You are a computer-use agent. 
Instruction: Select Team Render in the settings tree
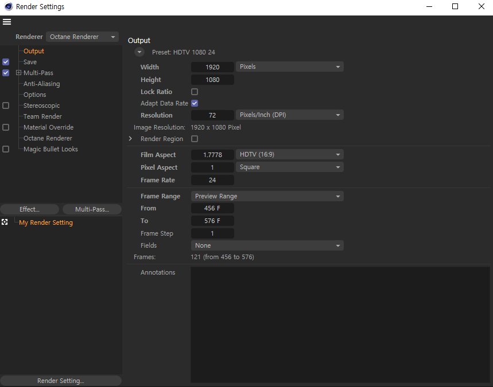tap(42, 116)
